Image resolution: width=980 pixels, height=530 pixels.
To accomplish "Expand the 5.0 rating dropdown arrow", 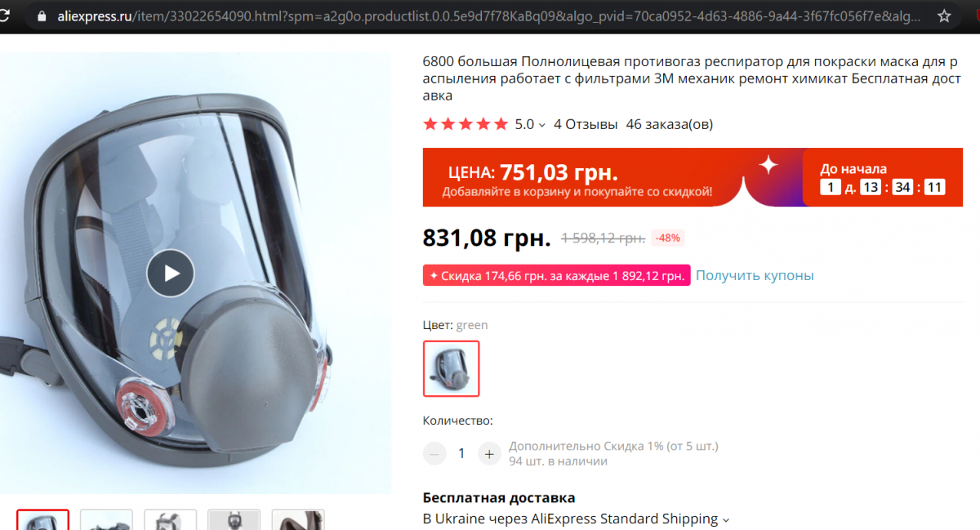I will point(542,125).
